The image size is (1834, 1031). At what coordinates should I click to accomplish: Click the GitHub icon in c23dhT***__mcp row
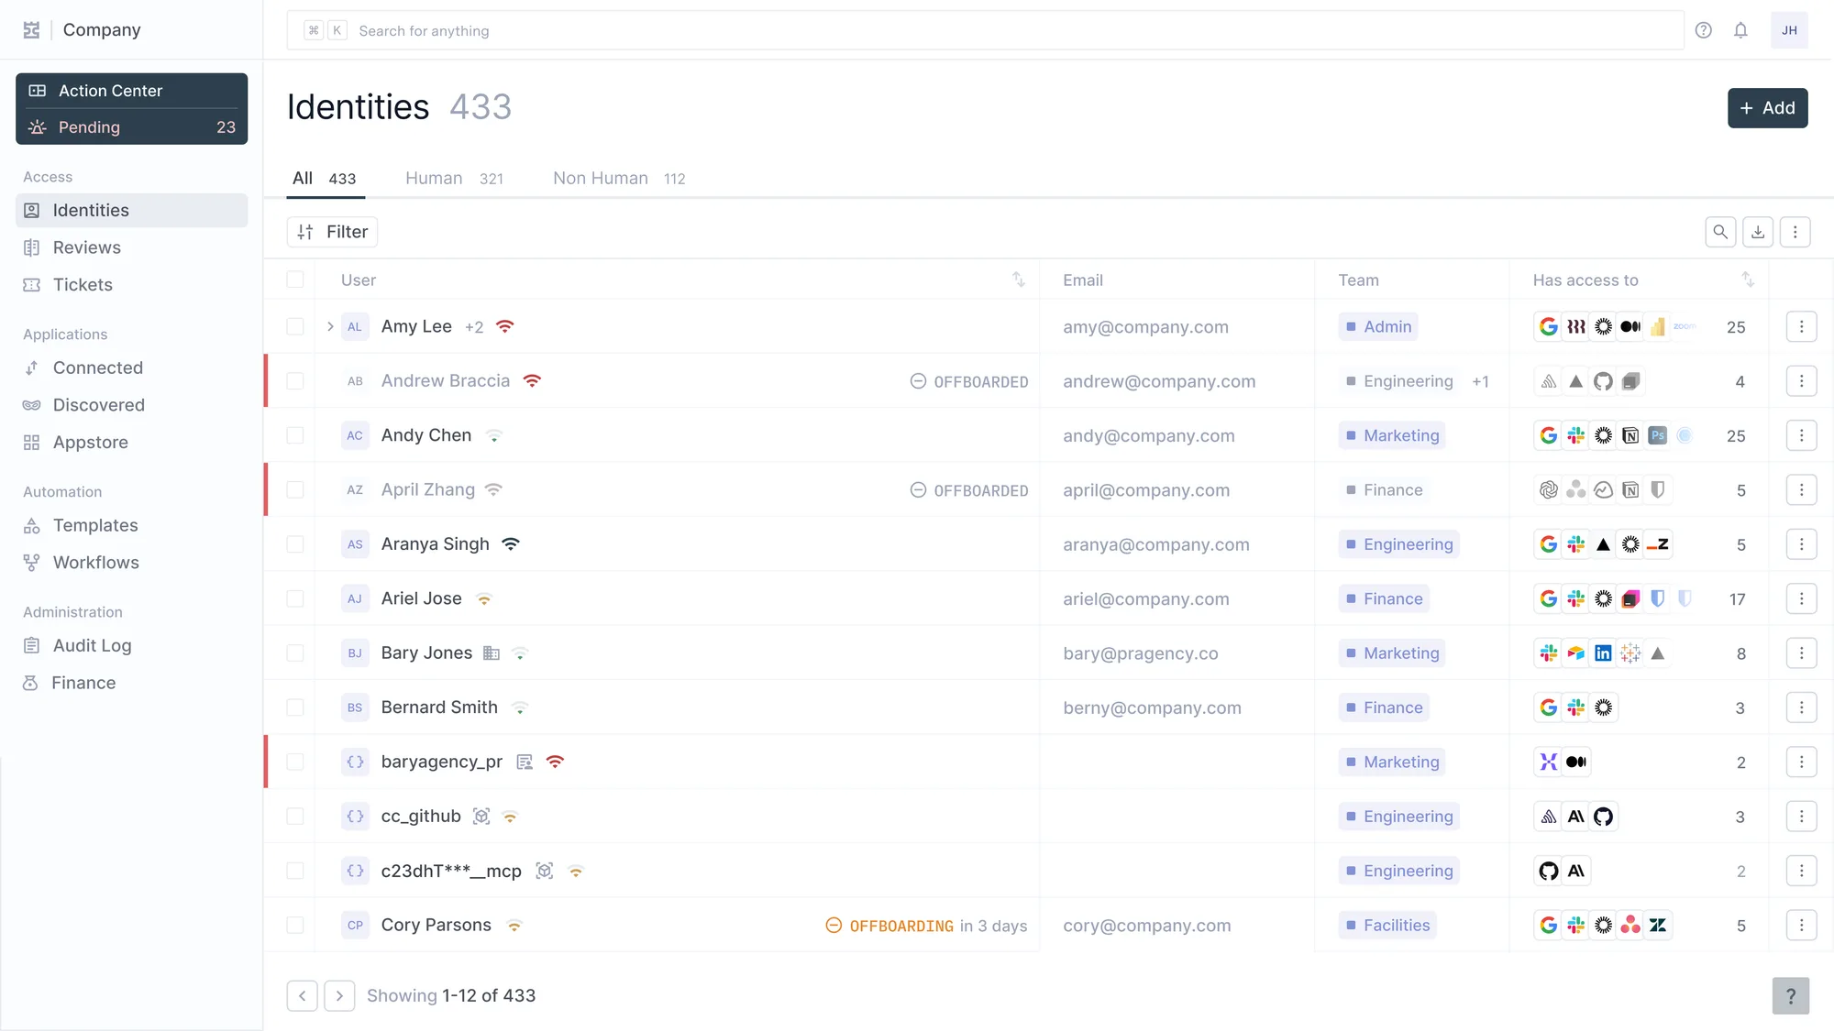(x=1549, y=872)
